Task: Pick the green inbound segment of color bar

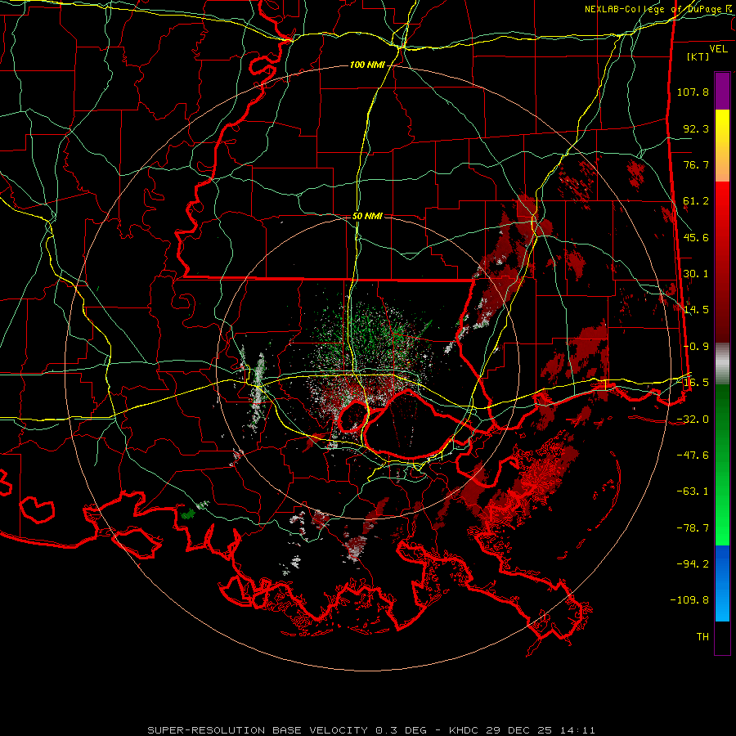Action: pyautogui.click(x=722, y=464)
